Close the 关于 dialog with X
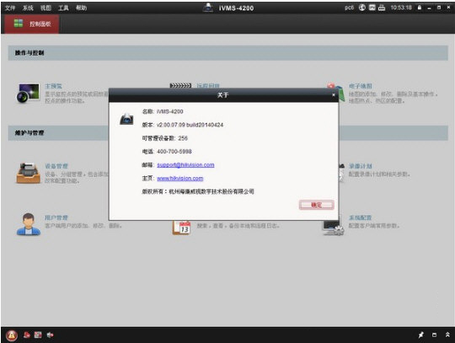The width and height of the screenshot is (455, 343). [x=334, y=95]
